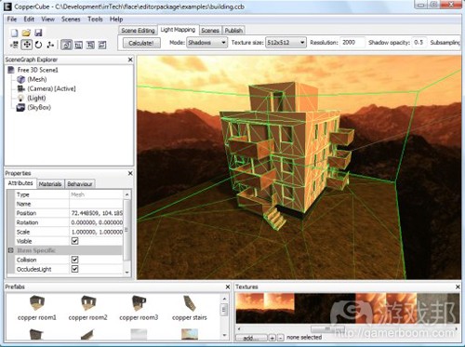Click the Prefabs list scroll down arrow
Image resolution: width=465 pixels, height=347 pixels.
(224, 335)
